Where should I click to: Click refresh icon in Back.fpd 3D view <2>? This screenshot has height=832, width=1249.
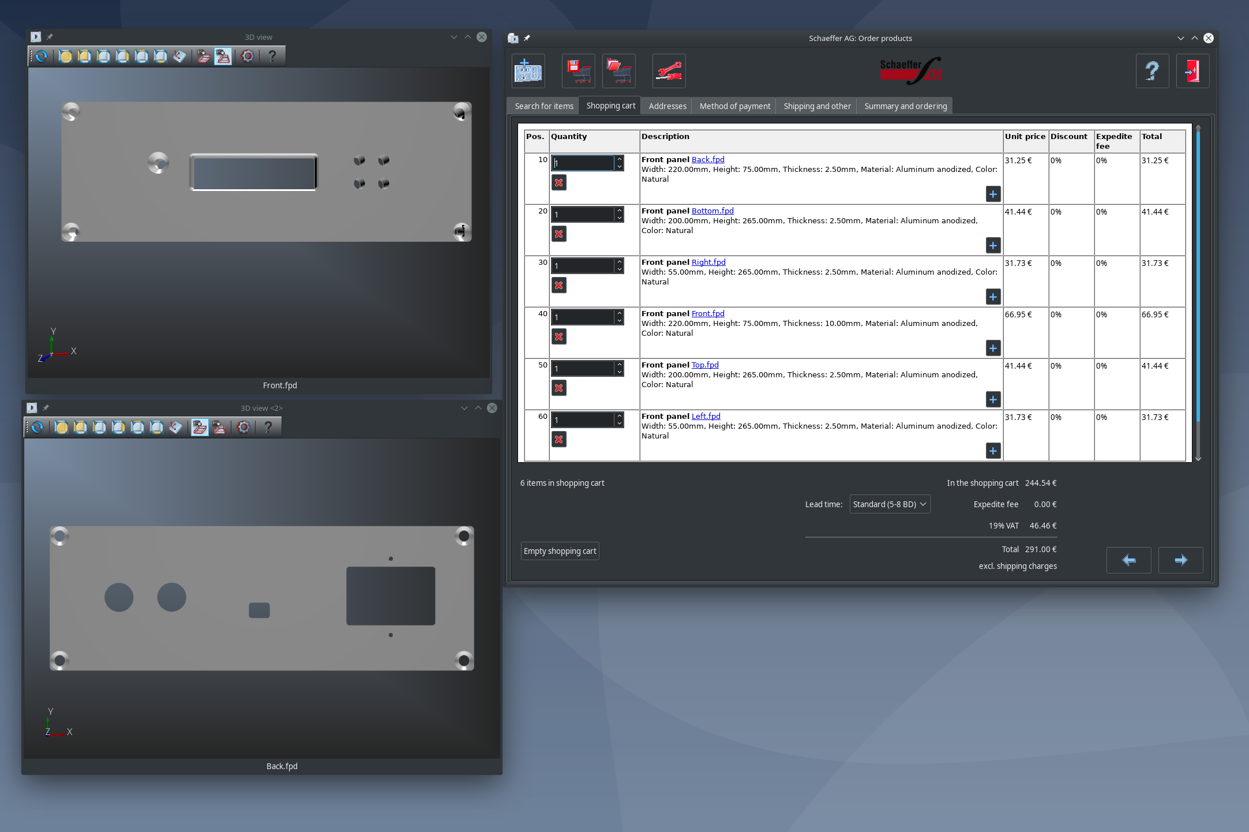tap(37, 427)
